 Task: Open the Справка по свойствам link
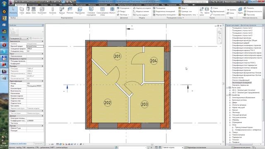tap(18, 144)
